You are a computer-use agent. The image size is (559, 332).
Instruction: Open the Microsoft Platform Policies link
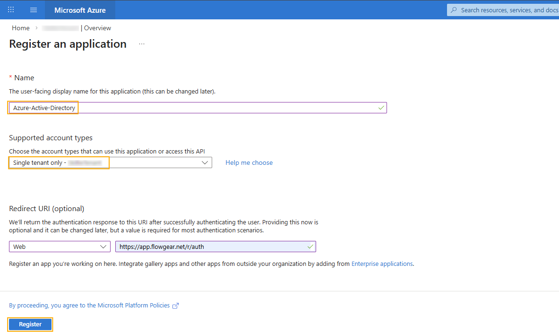point(89,306)
